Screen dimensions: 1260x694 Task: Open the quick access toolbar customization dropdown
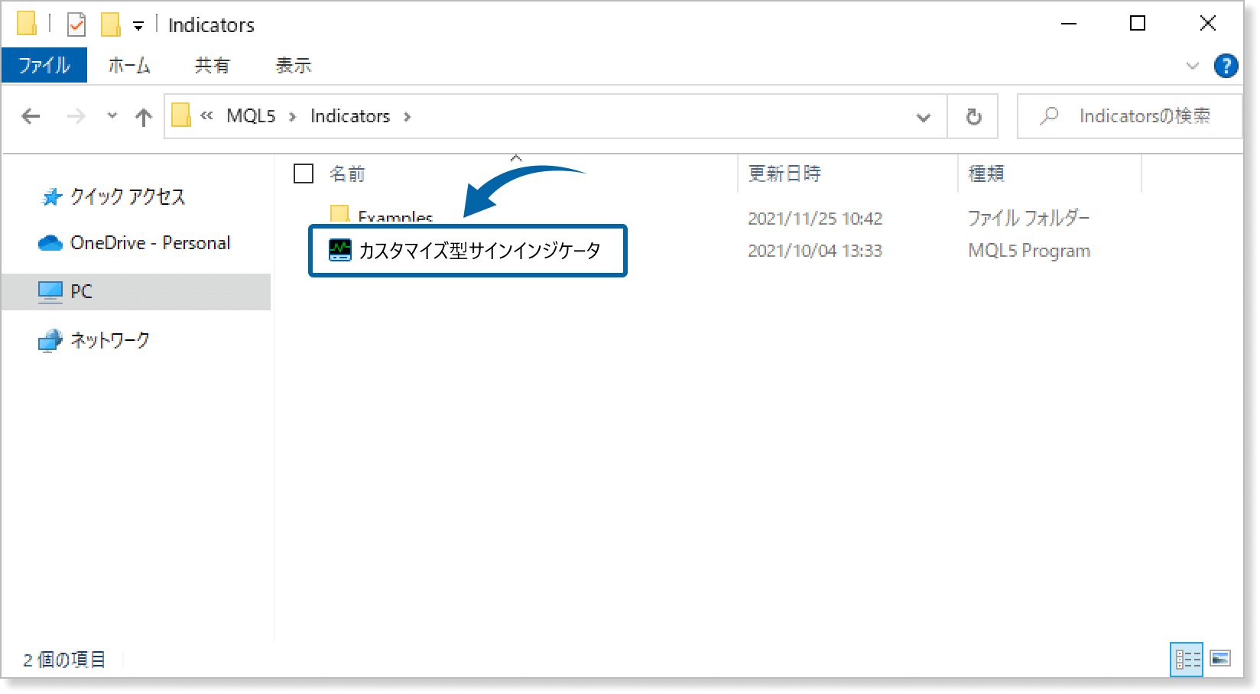coord(137,24)
